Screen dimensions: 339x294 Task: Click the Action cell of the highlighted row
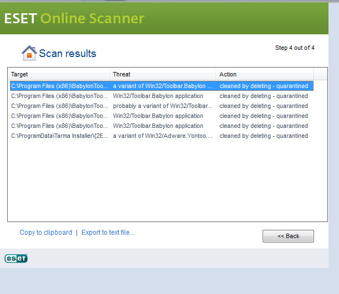click(x=264, y=86)
